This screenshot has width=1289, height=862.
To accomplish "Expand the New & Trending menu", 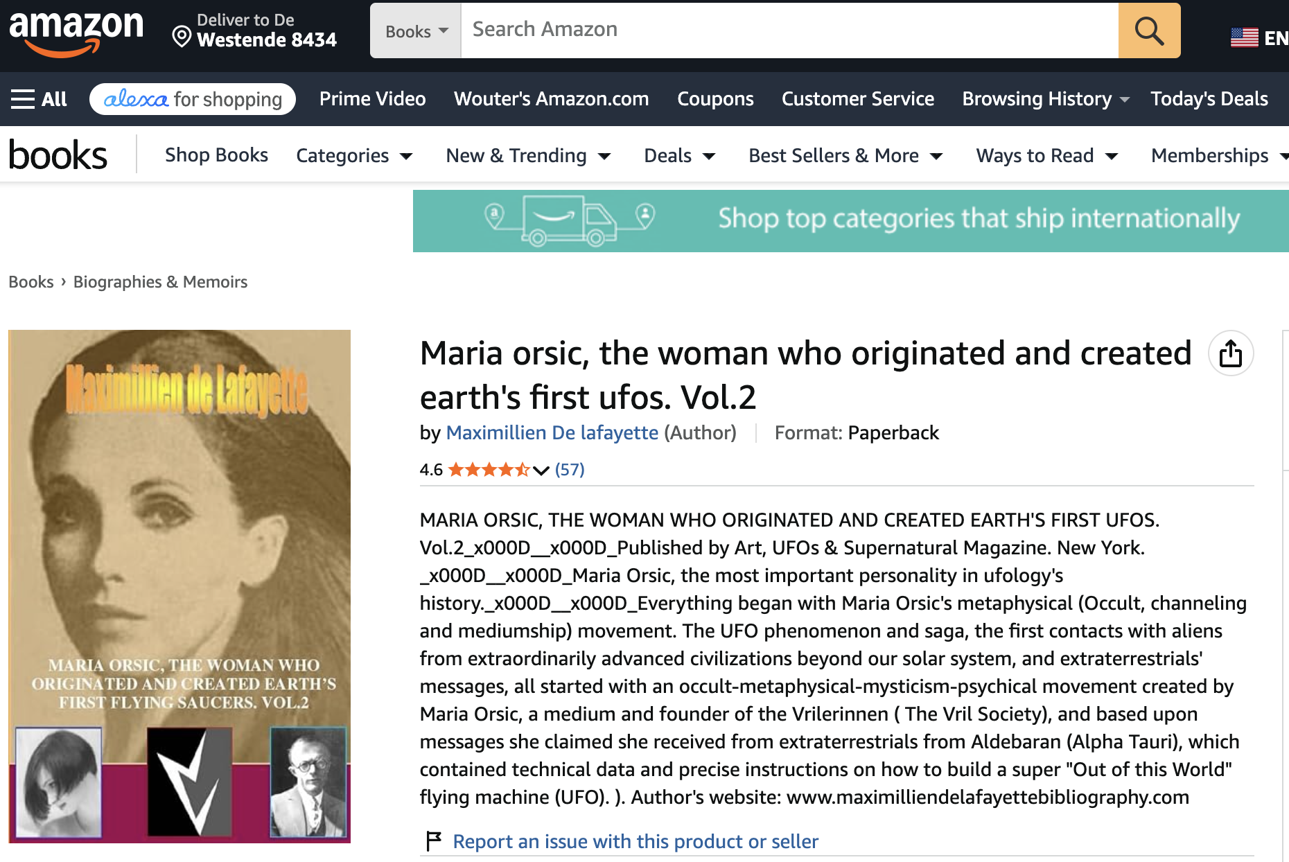I will [528, 155].
